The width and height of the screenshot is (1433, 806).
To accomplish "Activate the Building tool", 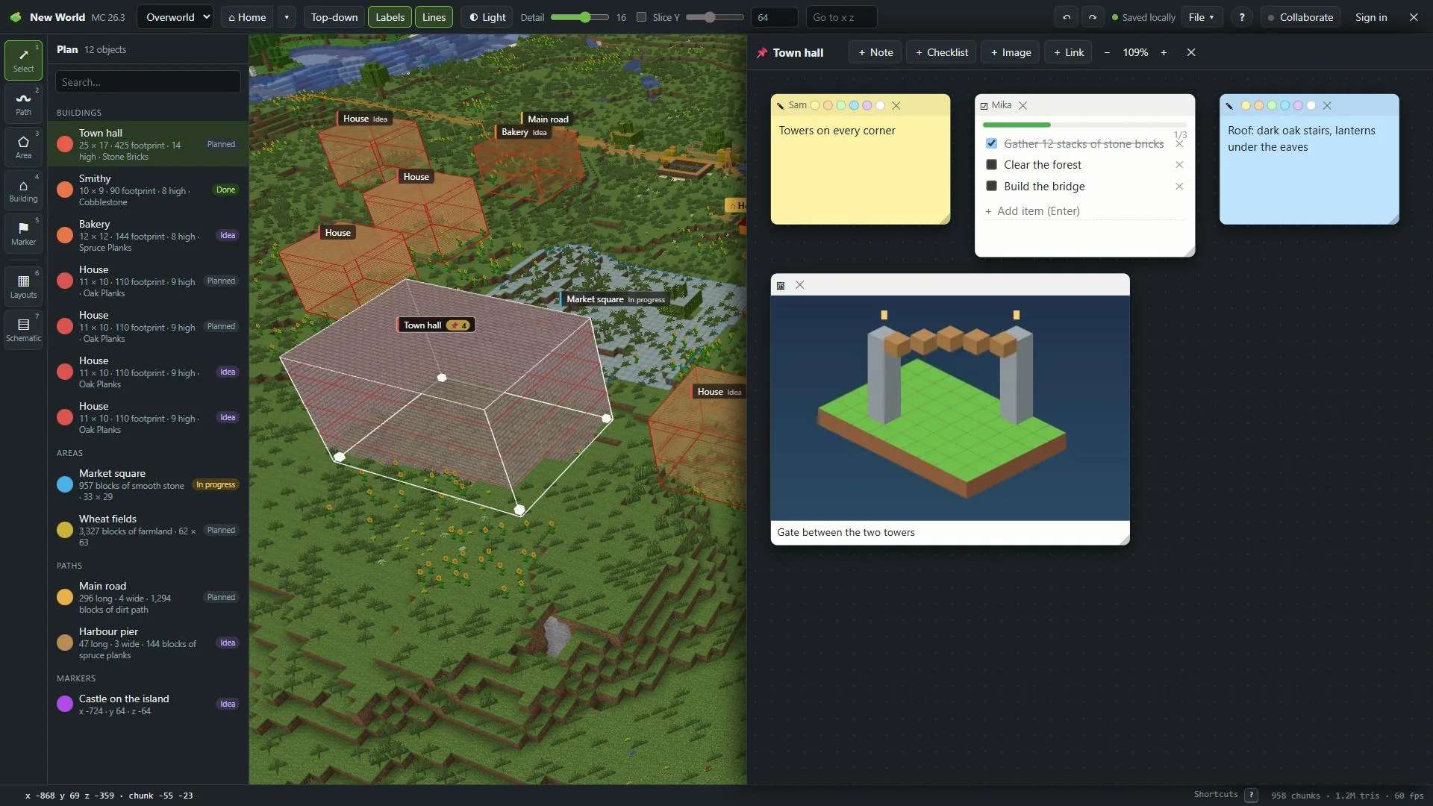I will (x=23, y=190).
